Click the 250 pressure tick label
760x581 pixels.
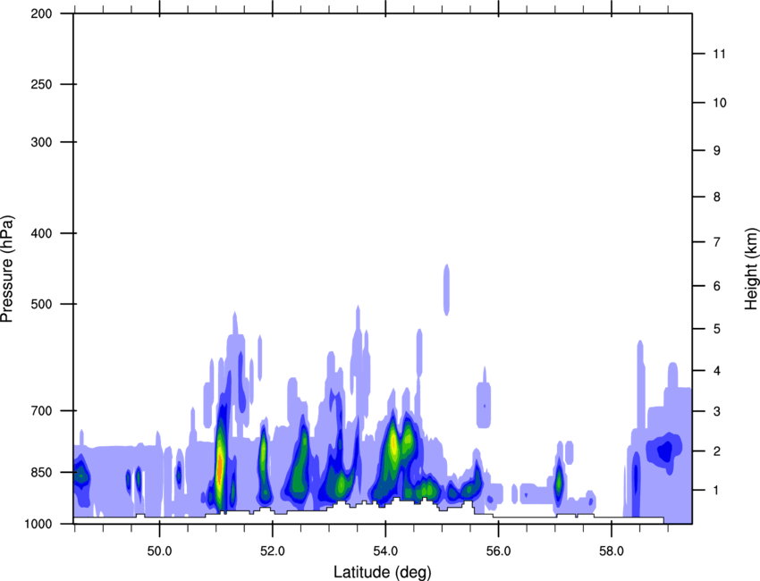coord(41,84)
